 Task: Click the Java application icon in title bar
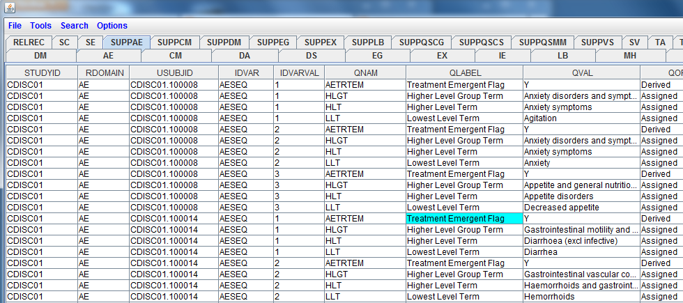tap(10, 8)
